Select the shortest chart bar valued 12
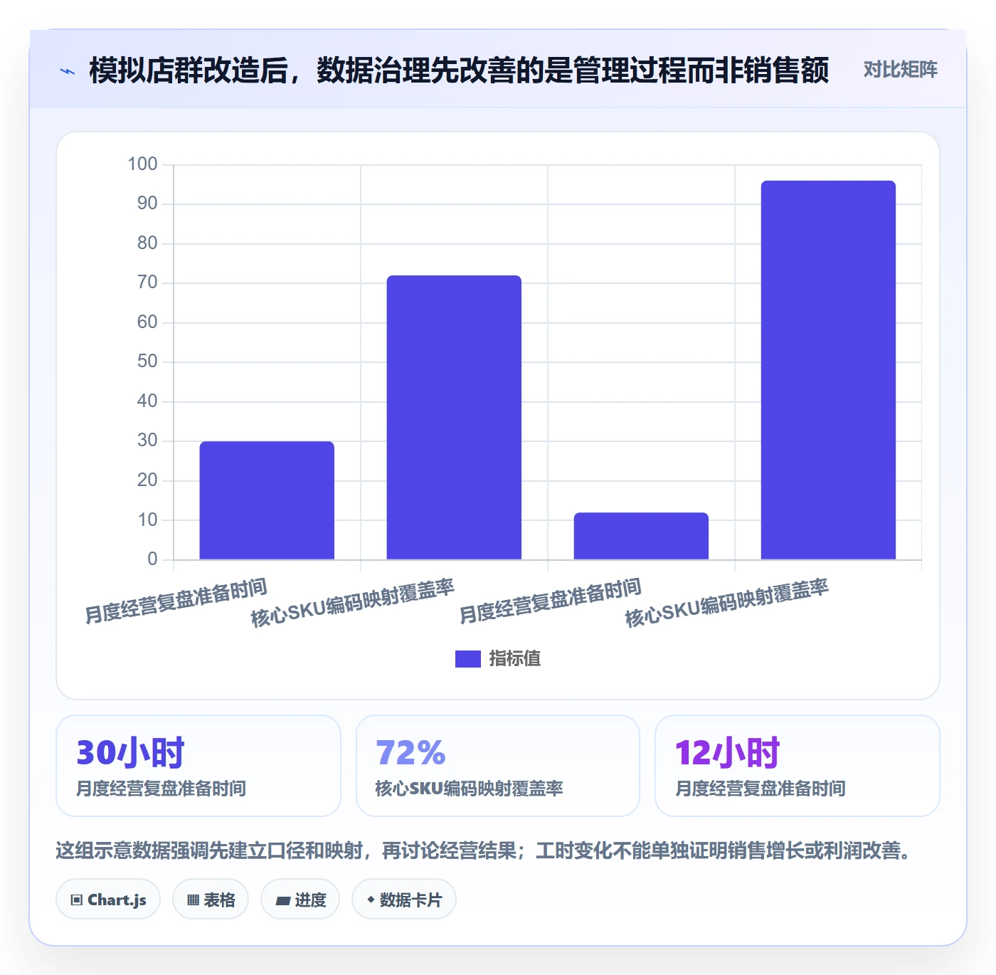This screenshot has width=996, height=975. point(641,536)
